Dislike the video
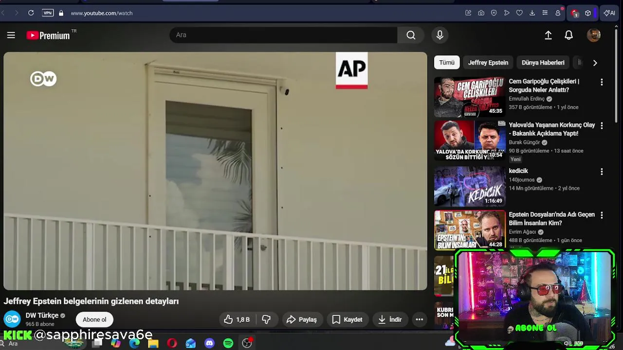Image resolution: width=623 pixels, height=350 pixels. click(266, 319)
